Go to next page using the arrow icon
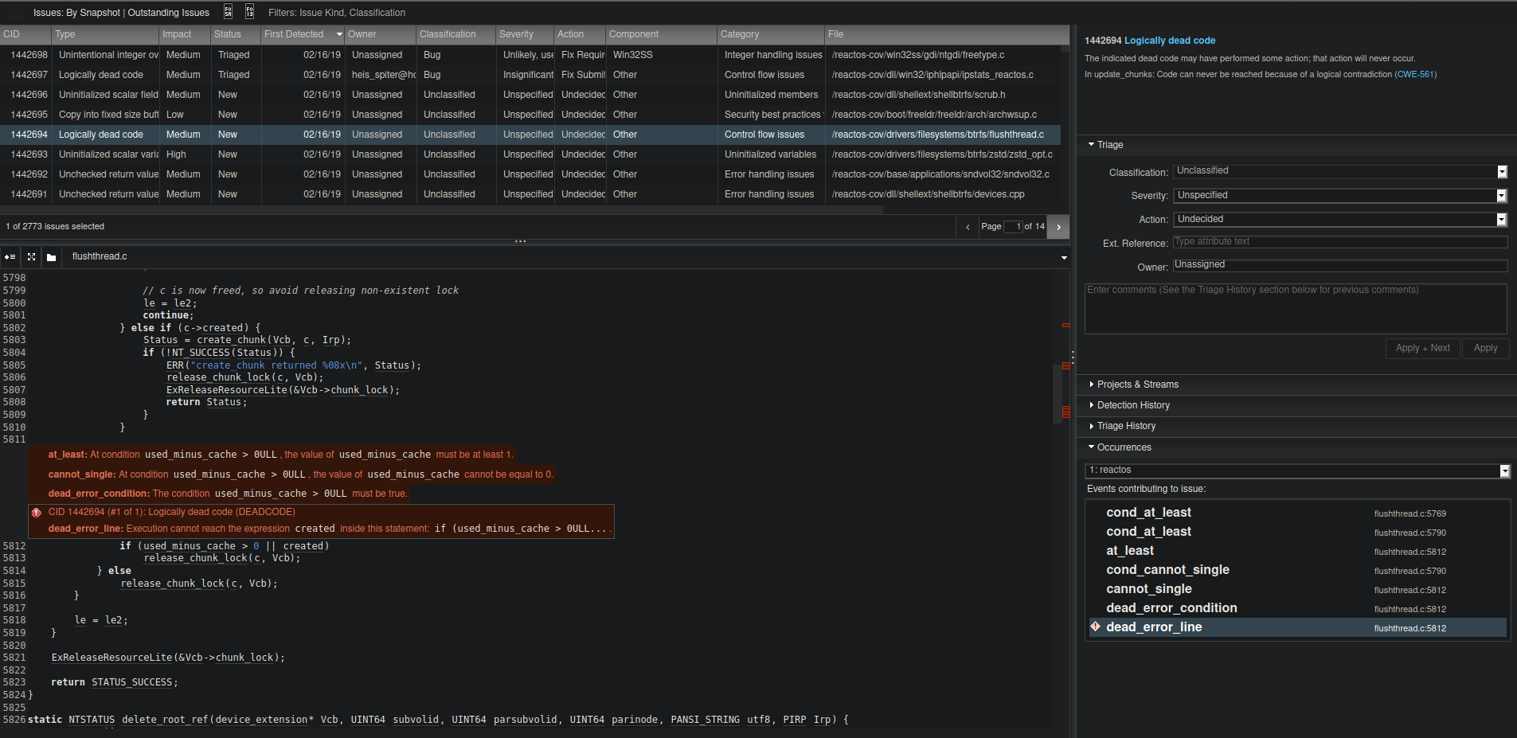This screenshot has width=1517, height=738. tap(1058, 226)
